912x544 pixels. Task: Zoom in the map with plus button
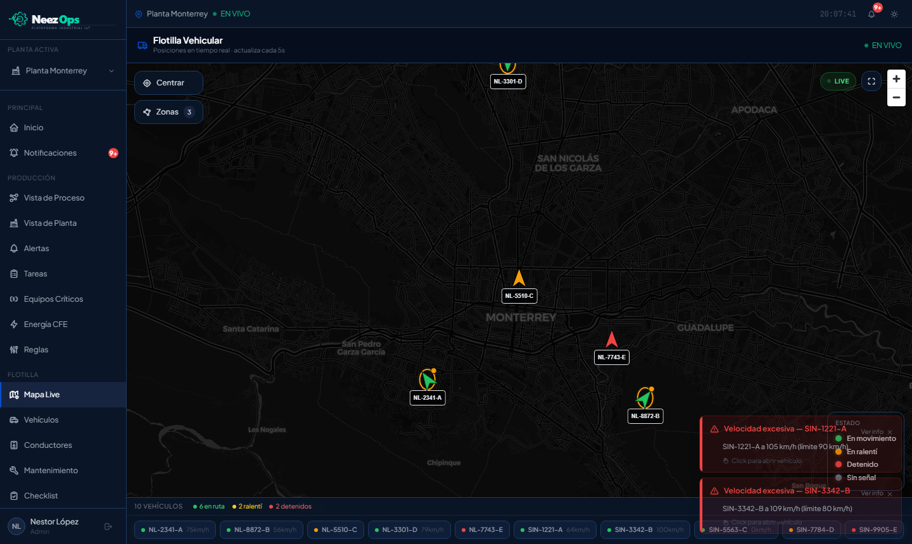point(896,79)
